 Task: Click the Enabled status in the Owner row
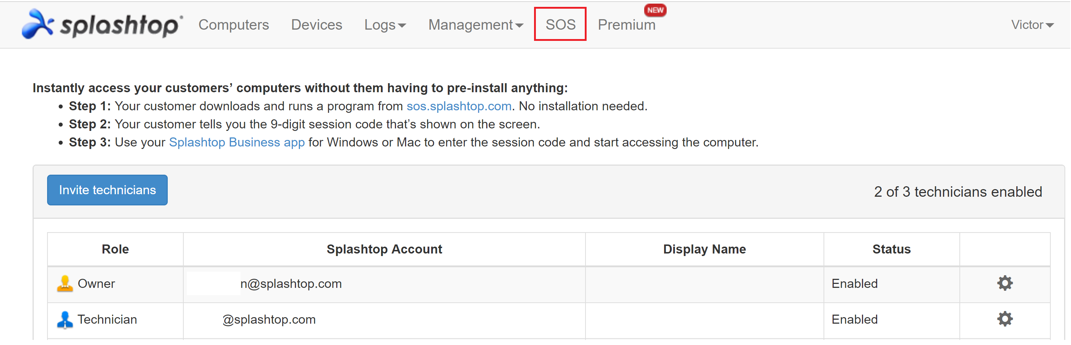coord(855,284)
